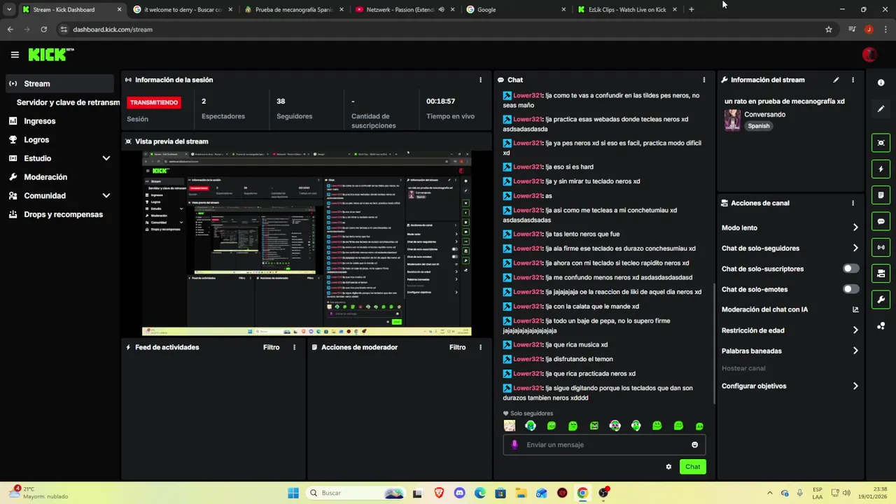Toggle the document widget icon in sidebar
Viewport: 896px width, 504px height.
881,195
